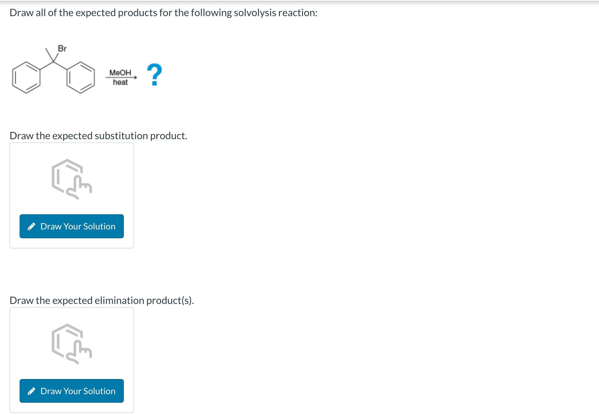
Task: Open the substitution product Draw Your Solution button
Action: 71,226
